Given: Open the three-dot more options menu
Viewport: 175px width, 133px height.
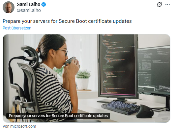Looking at the screenshot, I should pyautogui.click(x=167, y=5).
